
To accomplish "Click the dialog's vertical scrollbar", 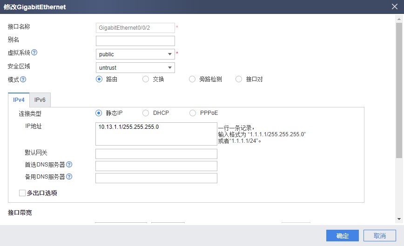I will [399, 93].
